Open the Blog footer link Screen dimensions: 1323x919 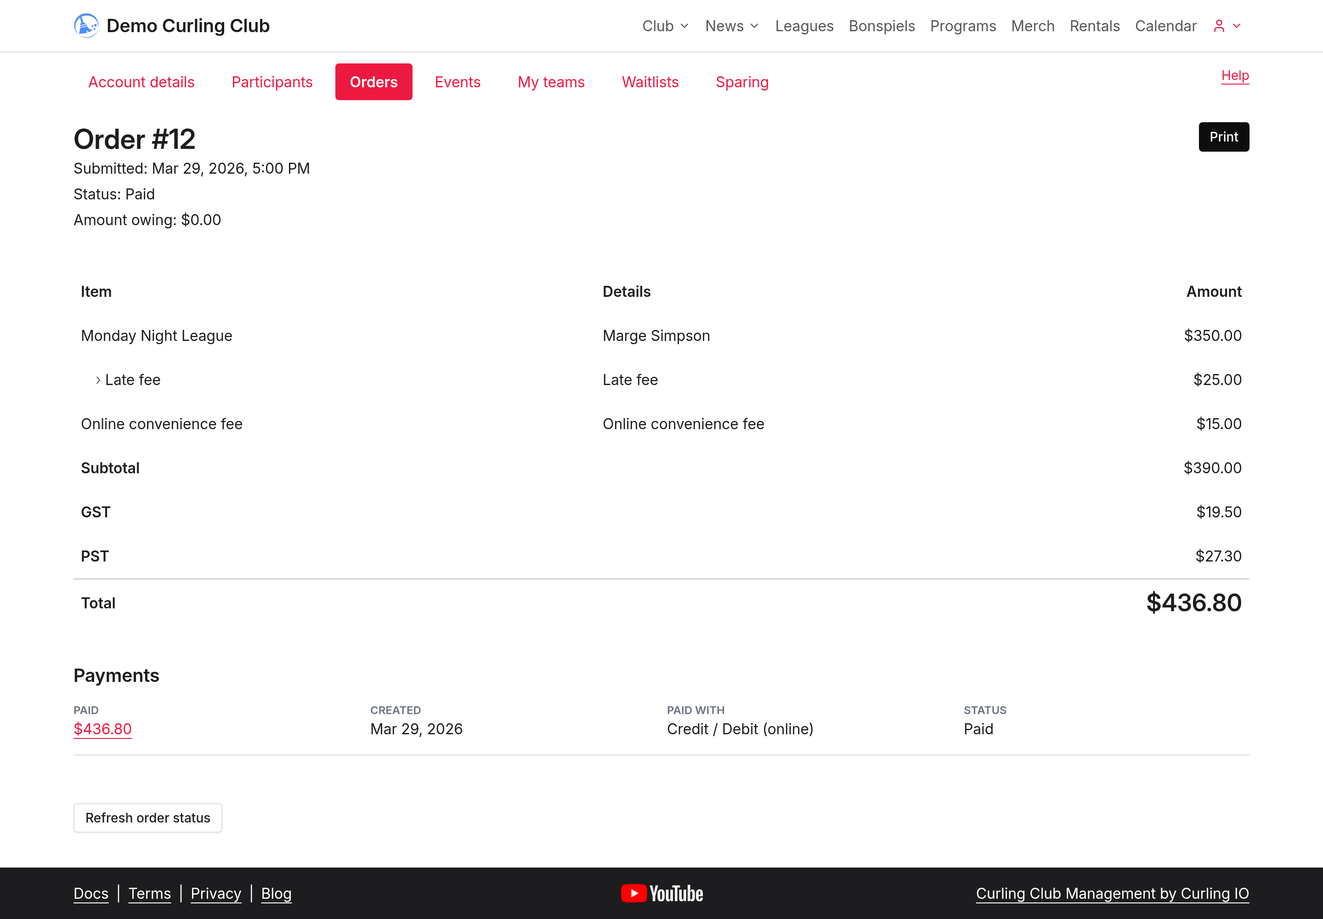277,893
